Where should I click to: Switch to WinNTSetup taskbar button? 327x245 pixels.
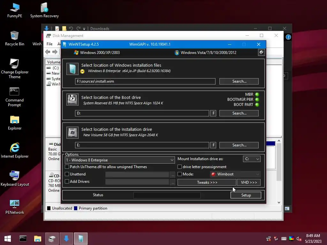[x=81, y=239]
